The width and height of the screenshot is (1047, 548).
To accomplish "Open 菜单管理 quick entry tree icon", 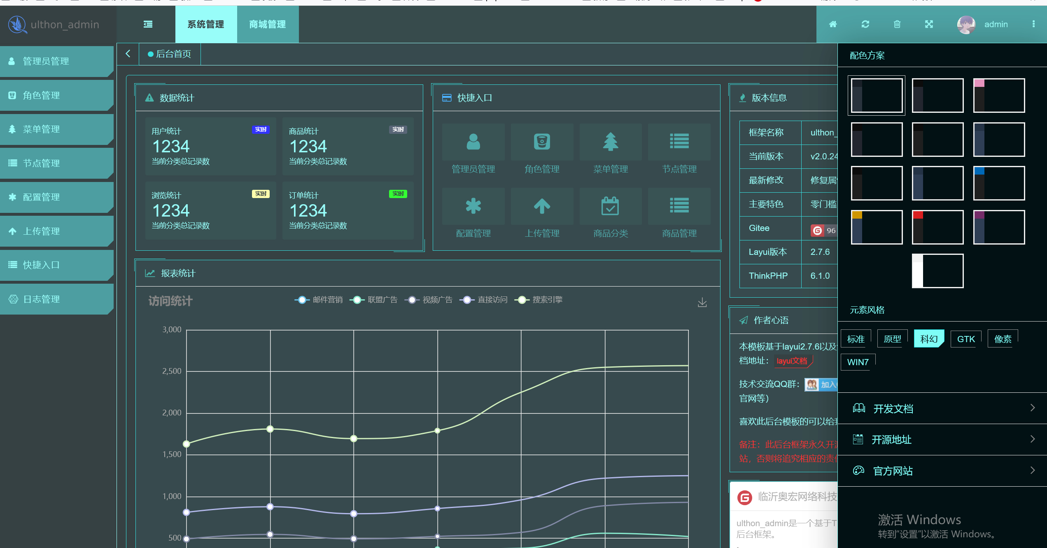I will pyautogui.click(x=611, y=142).
